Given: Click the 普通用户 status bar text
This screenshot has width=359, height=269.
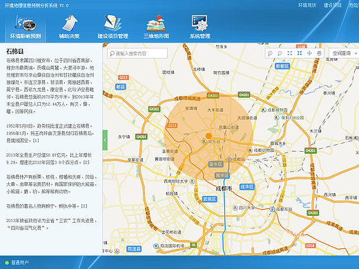Looking at the screenshot, I should tap(20, 263).
